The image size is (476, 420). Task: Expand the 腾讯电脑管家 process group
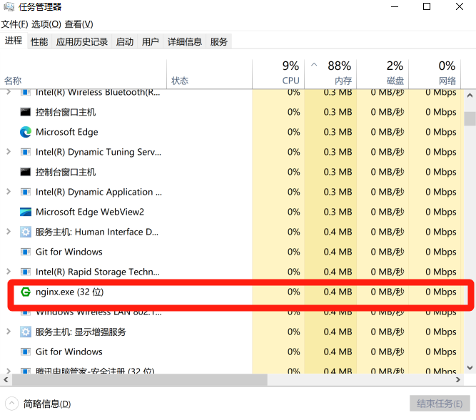tap(9, 371)
